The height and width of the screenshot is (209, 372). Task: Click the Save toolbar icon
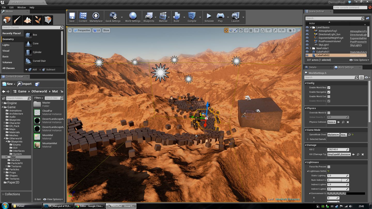pos(72,17)
